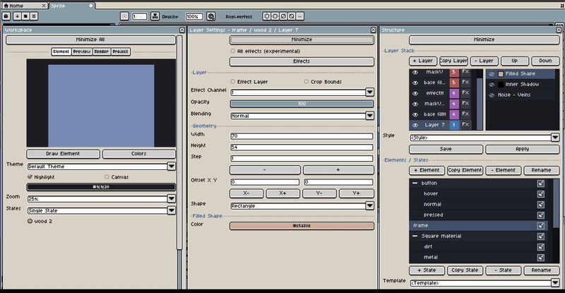This screenshot has width=565, height=293.
Task: Hide the Layer 7 layer with eye icon
Action: coord(415,125)
